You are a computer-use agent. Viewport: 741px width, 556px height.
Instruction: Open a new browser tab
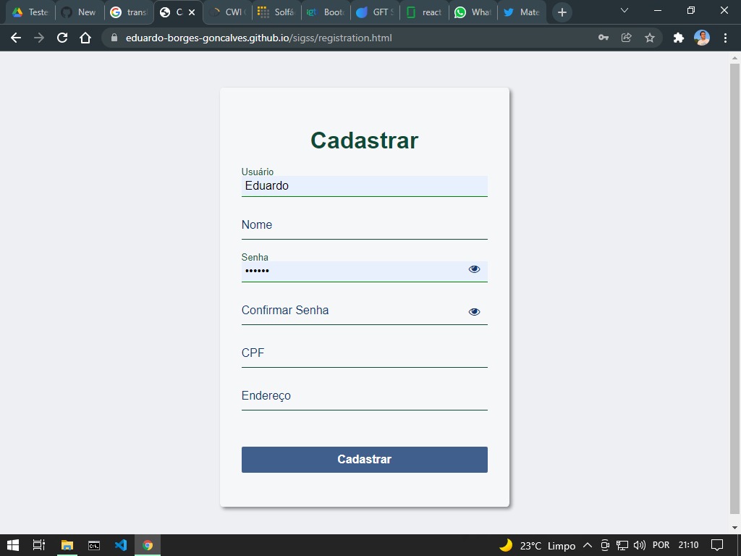click(x=562, y=12)
